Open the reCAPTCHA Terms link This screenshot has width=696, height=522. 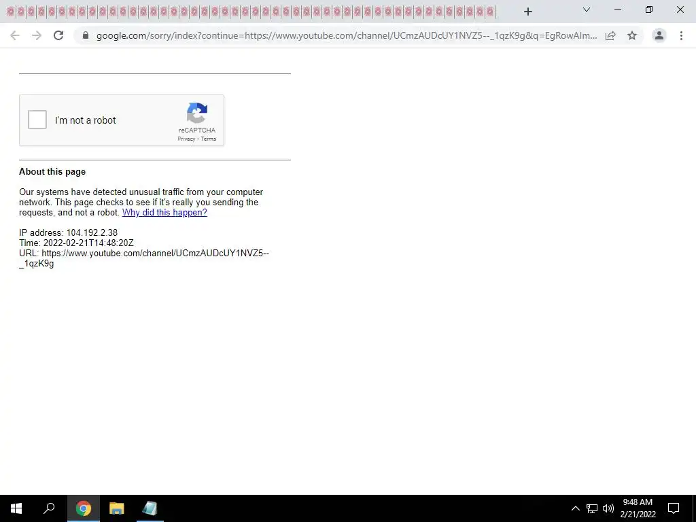click(208, 139)
